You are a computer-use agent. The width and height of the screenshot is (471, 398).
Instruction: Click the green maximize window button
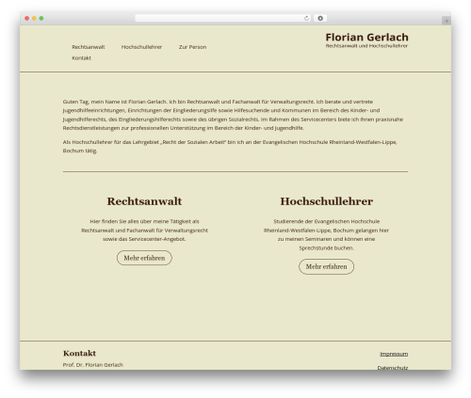(41, 19)
